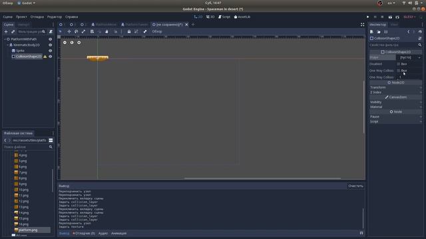
Task: Toggle file system split view icon
Action: (51, 140)
